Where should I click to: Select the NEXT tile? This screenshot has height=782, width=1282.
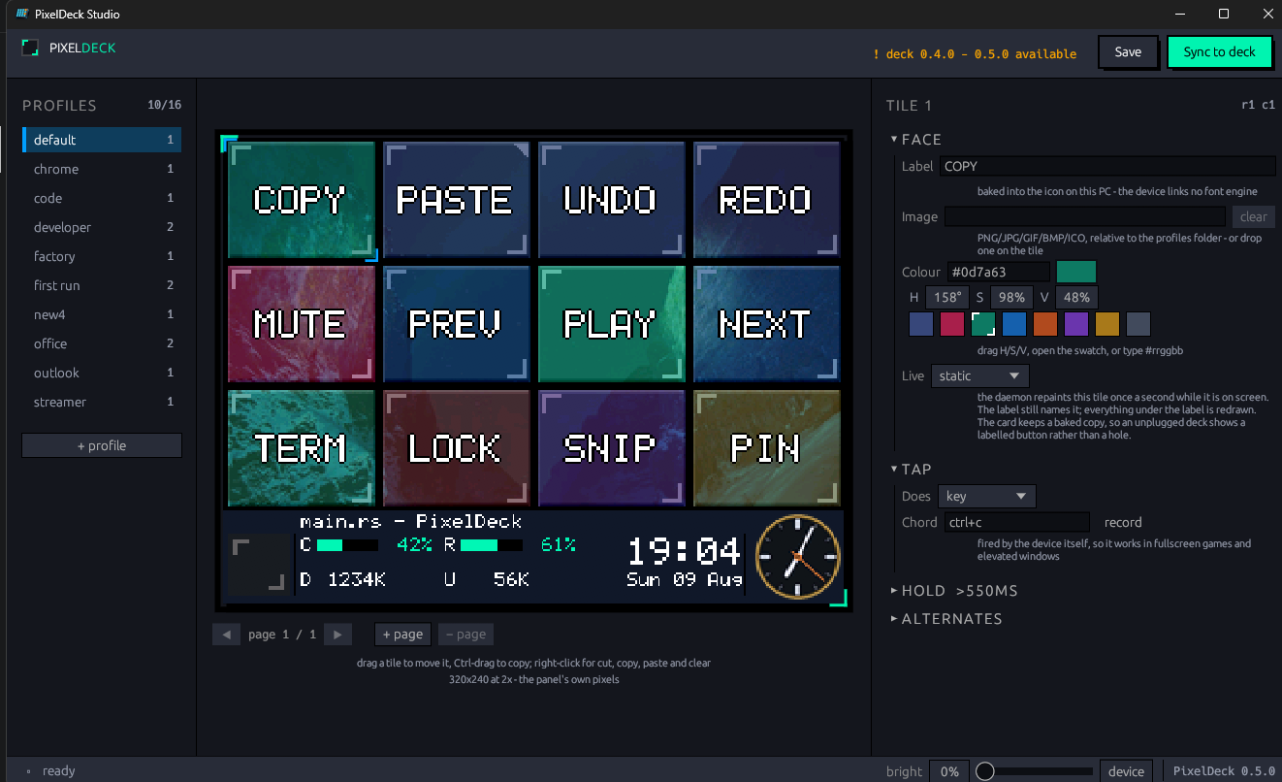pos(766,324)
